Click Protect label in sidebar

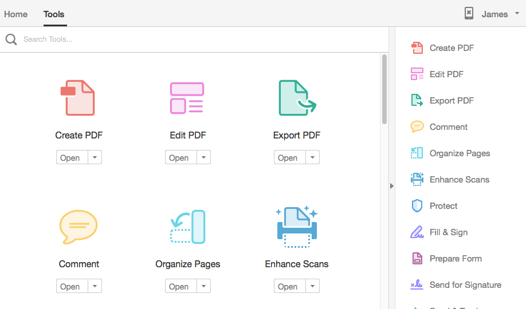pos(443,206)
